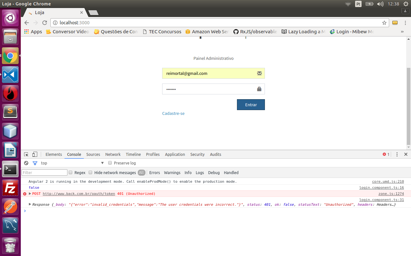Open the Apps bookmarks shortcut
Viewport: 411px width, 256px height.
coord(33,32)
